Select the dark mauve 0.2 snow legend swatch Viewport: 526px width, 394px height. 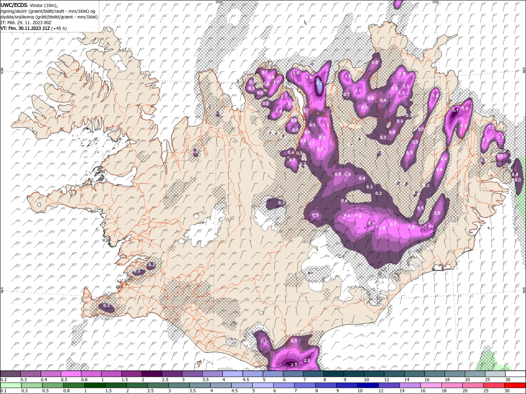10,374
